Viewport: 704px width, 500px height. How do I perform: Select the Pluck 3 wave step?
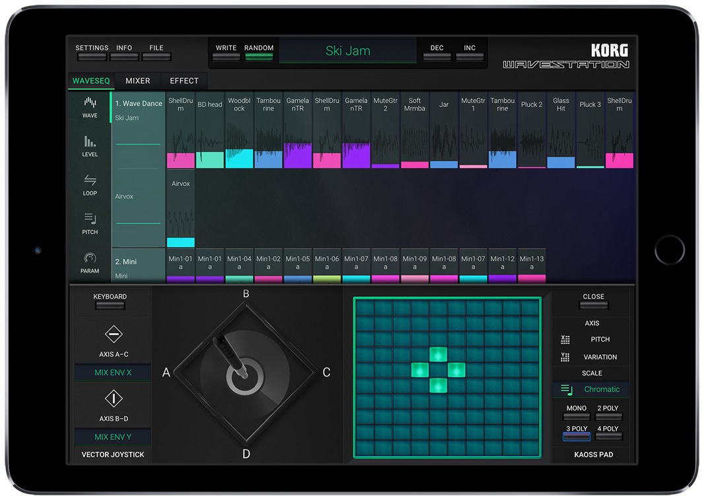pyautogui.click(x=590, y=130)
